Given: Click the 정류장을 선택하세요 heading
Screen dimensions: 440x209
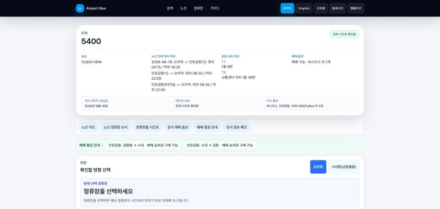Looking at the screenshot, I should pos(108,191).
